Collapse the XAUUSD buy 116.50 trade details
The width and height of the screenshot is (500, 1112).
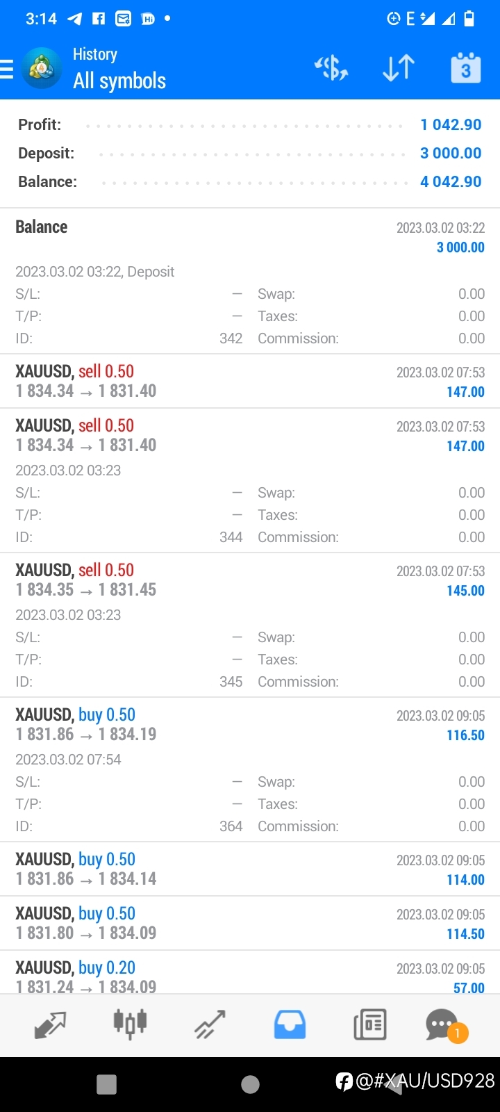pos(250,770)
